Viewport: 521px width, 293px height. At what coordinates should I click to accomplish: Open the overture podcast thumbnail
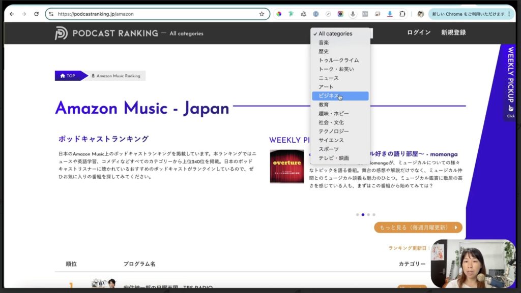[287, 166]
